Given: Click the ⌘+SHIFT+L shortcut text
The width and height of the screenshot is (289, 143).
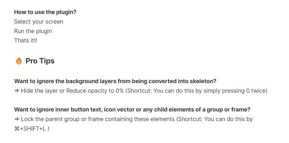Looking at the screenshot, I should [30, 129].
